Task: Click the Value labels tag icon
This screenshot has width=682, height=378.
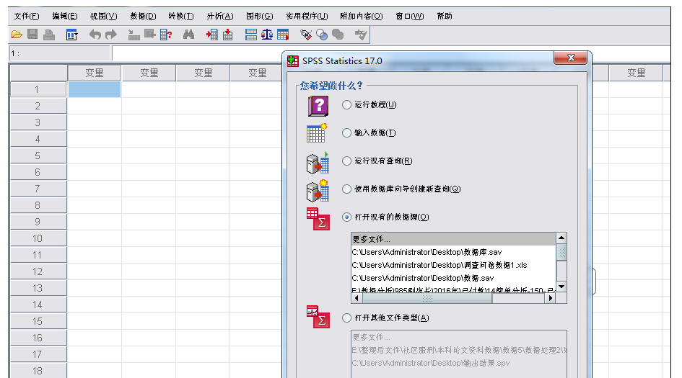Action: 306,35
